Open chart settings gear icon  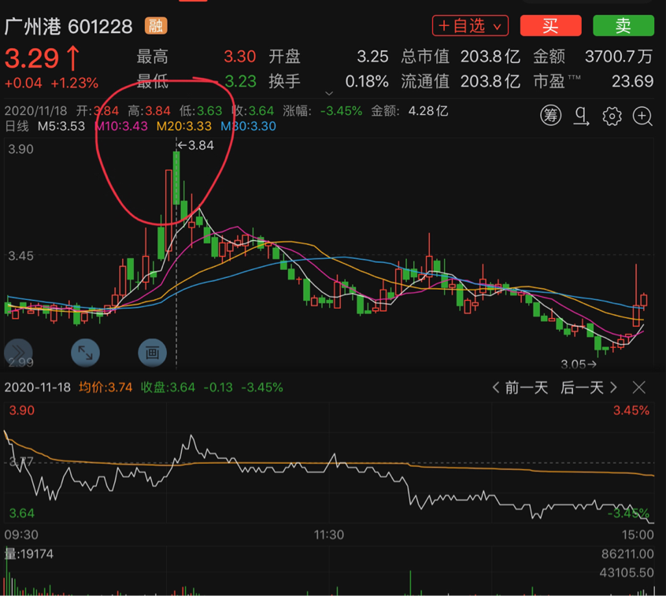(612, 117)
